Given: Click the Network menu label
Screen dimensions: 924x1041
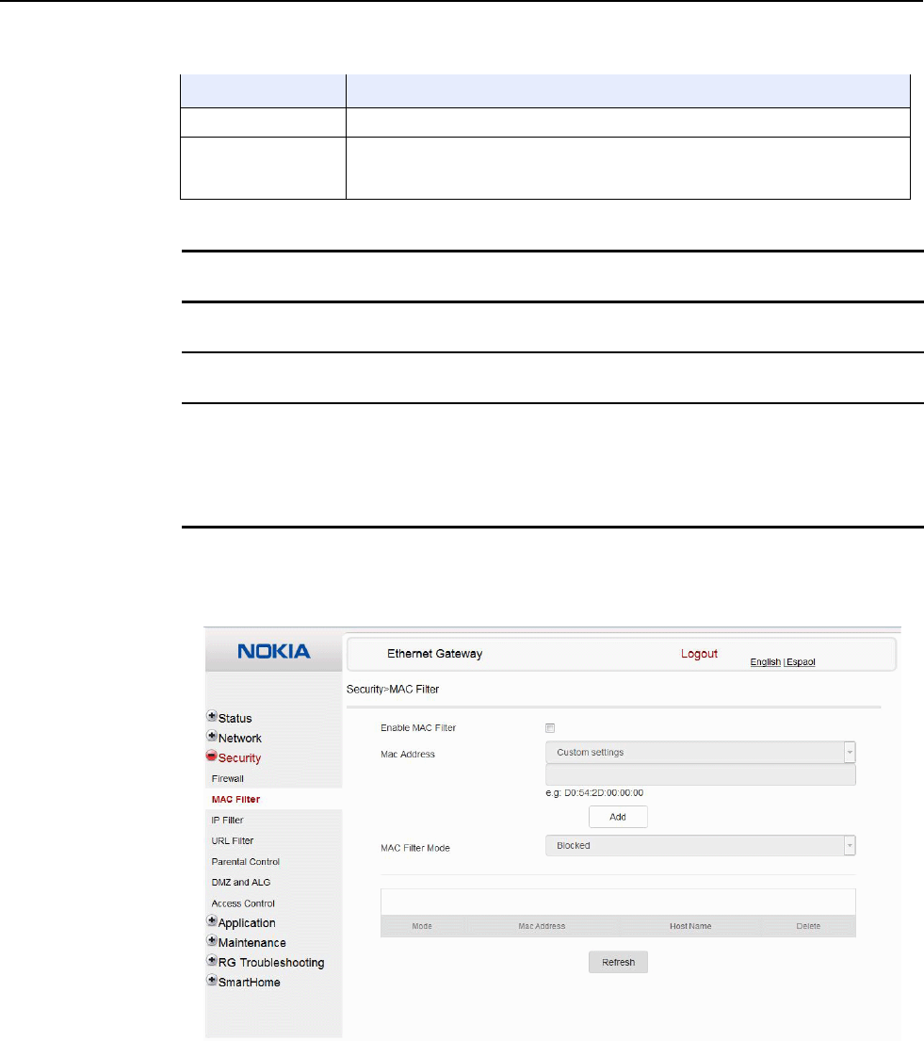Looking at the screenshot, I should [x=239, y=739].
